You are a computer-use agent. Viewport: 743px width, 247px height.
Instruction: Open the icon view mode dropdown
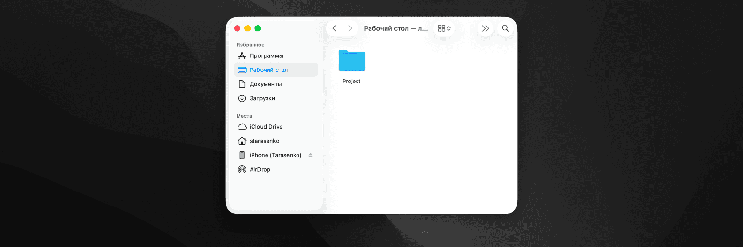(444, 28)
